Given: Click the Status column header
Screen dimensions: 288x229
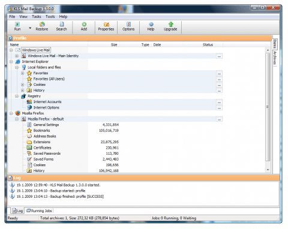Looking at the screenshot, I should 199,44.
